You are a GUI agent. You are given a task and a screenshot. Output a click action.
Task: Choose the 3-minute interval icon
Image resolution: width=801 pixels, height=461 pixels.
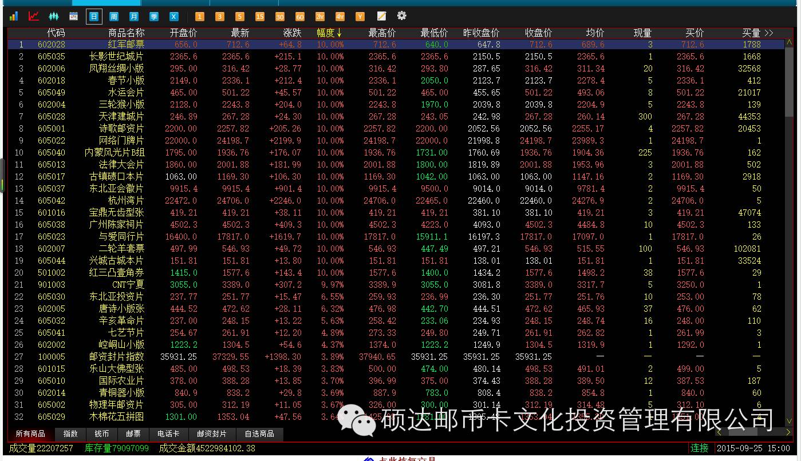(x=220, y=17)
